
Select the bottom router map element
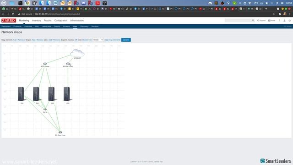[60, 132]
